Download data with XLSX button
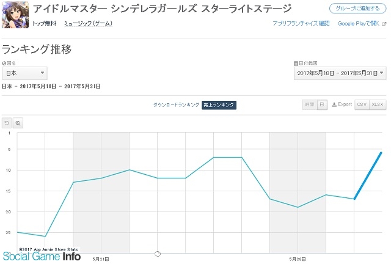 pyautogui.click(x=378, y=105)
